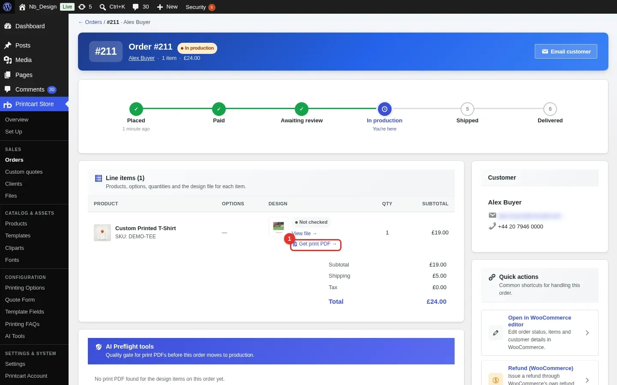
Task: Click the Alex Buyer link in order header
Action: [x=141, y=58]
